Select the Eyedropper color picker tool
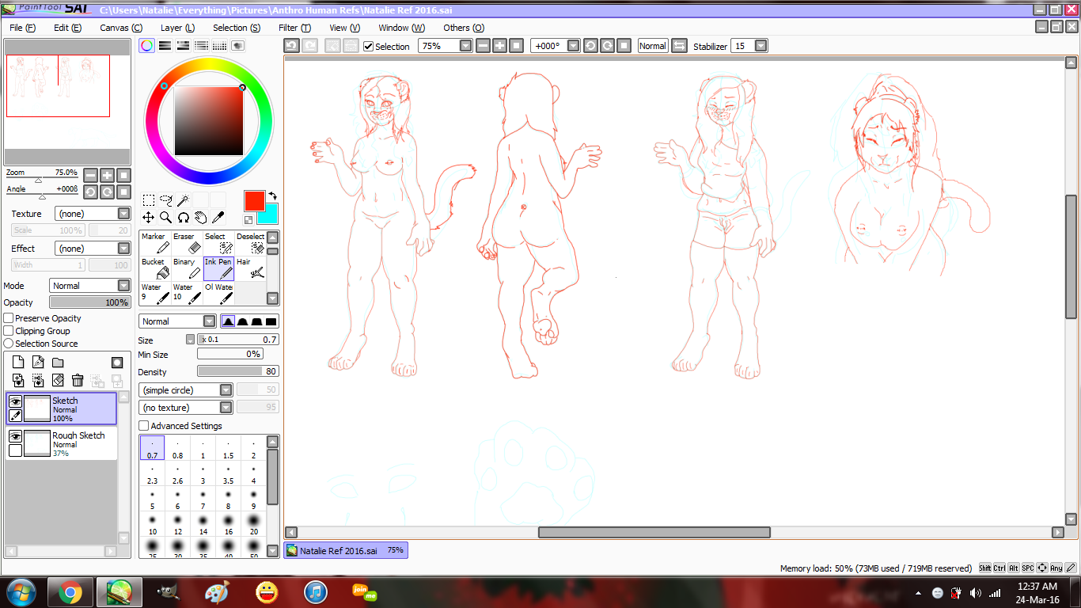Viewport: 1081px width, 608px height. (218, 217)
